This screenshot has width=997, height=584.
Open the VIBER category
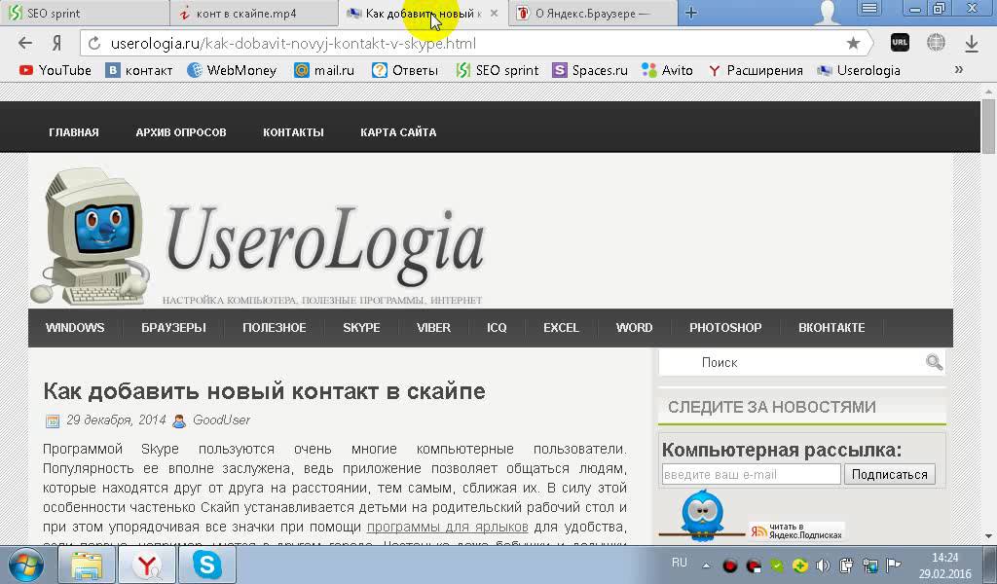(433, 328)
